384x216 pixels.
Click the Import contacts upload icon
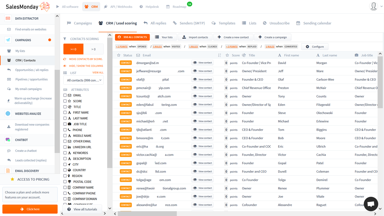[184, 37]
